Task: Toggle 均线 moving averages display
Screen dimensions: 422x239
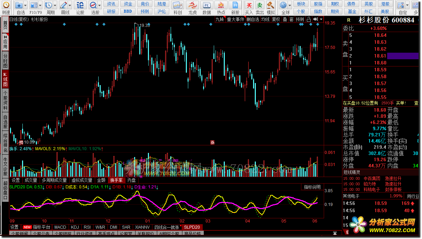Action: 265,19
